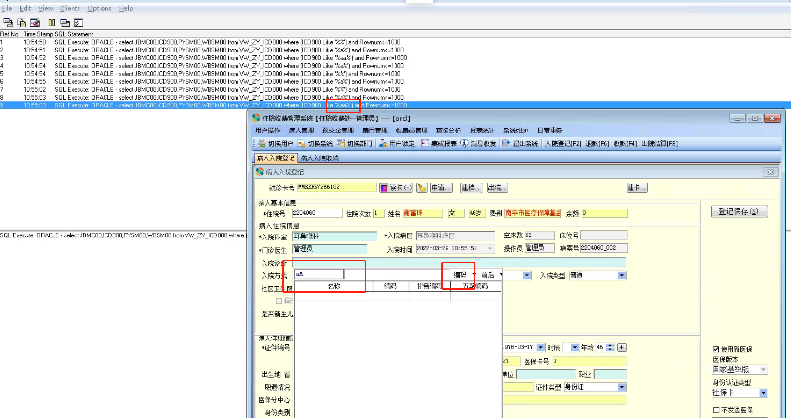
Task: Click the plus button next to 年龄
Action: point(622,347)
